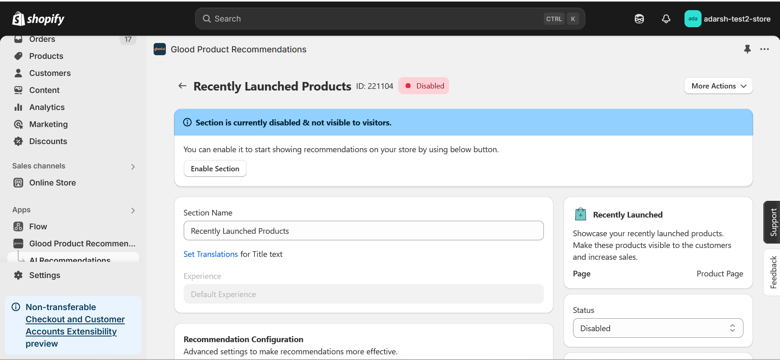The height and width of the screenshot is (360, 780).
Task: Click the Discounts badge icon
Action: 18,141
